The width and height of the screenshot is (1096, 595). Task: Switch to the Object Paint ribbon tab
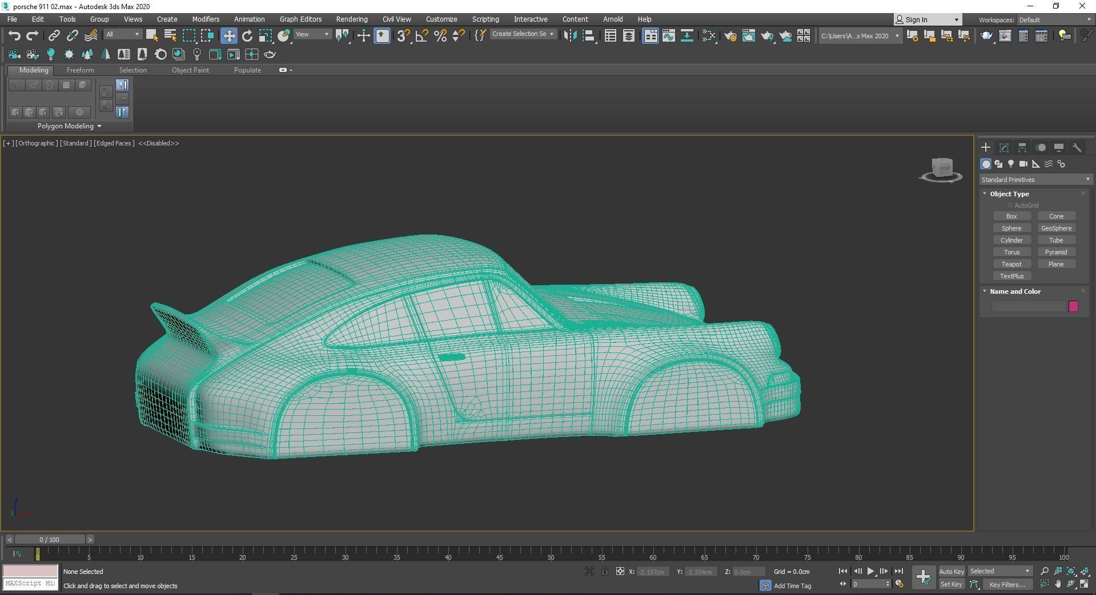(190, 70)
